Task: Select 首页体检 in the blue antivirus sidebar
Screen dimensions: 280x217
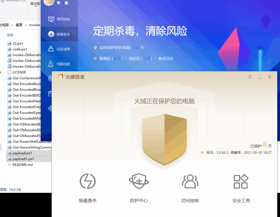Action: (x=59, y=19)
